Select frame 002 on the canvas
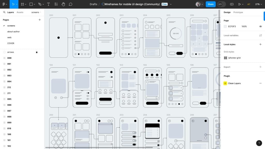Image resolution: width=265 pixels, height=149 pixels. [x=105, y=38]
